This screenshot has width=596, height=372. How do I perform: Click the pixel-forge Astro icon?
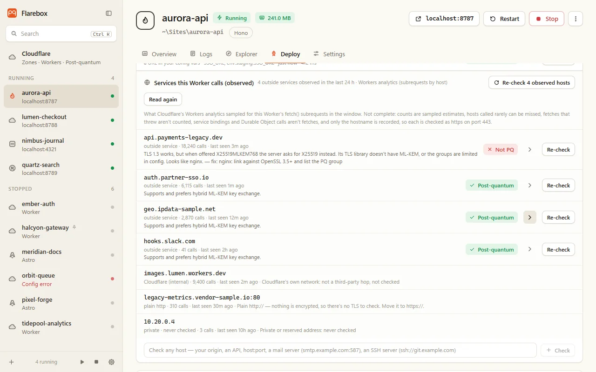[13, 303]
